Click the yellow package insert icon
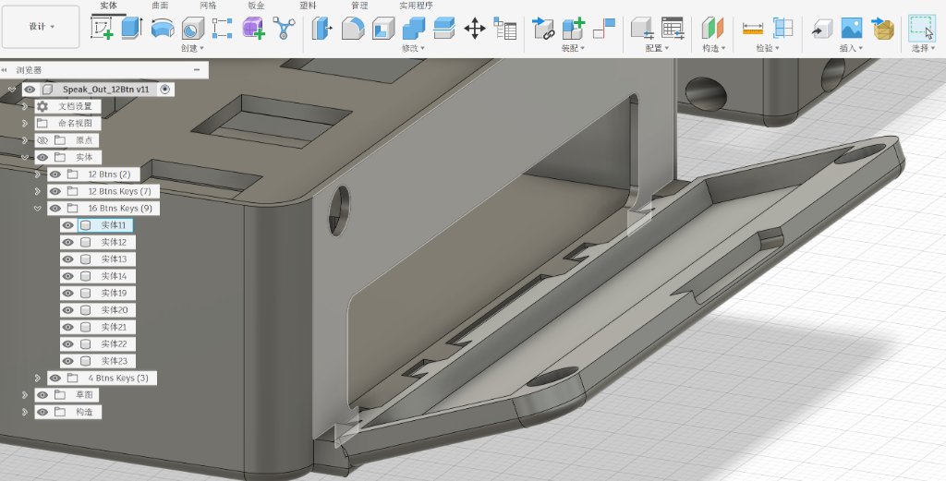This screenshot has height=481, width=946. pyautogui.click(x=882, y=28)
